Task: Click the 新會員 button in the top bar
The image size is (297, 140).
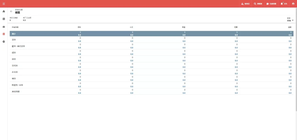Action: tap(245, 4)
